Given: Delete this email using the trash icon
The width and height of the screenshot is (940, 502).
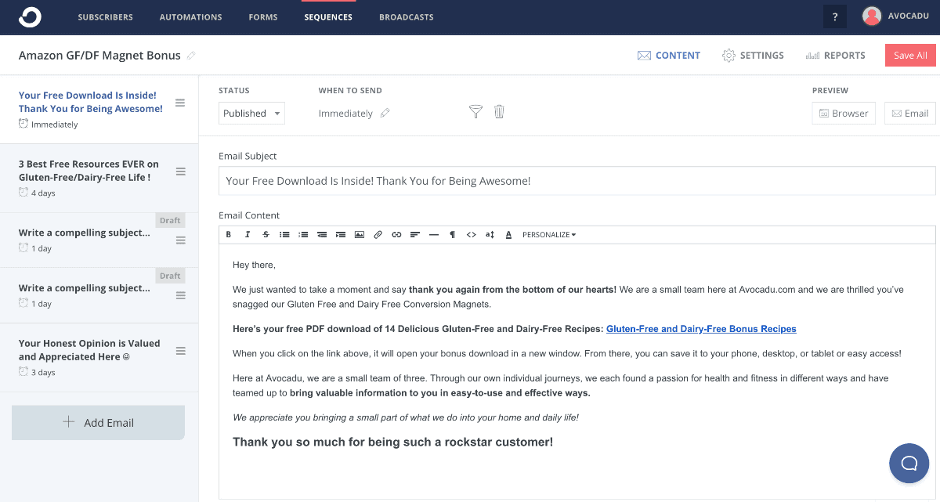Looking at the screenshot, I should point(499,112).
